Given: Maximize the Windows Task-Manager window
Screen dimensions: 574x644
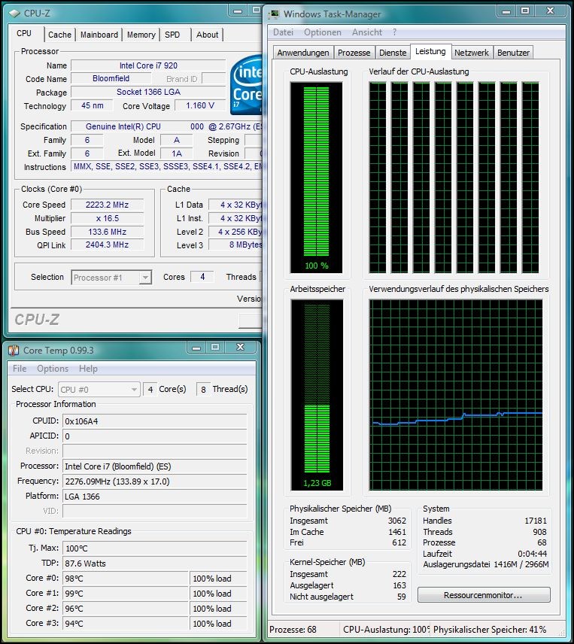Looking at the screenshot, I should pyautogui.click(x=525, y=11).
